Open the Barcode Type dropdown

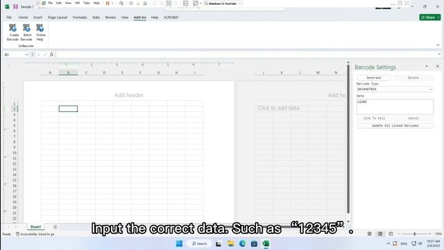pos(430,90)
